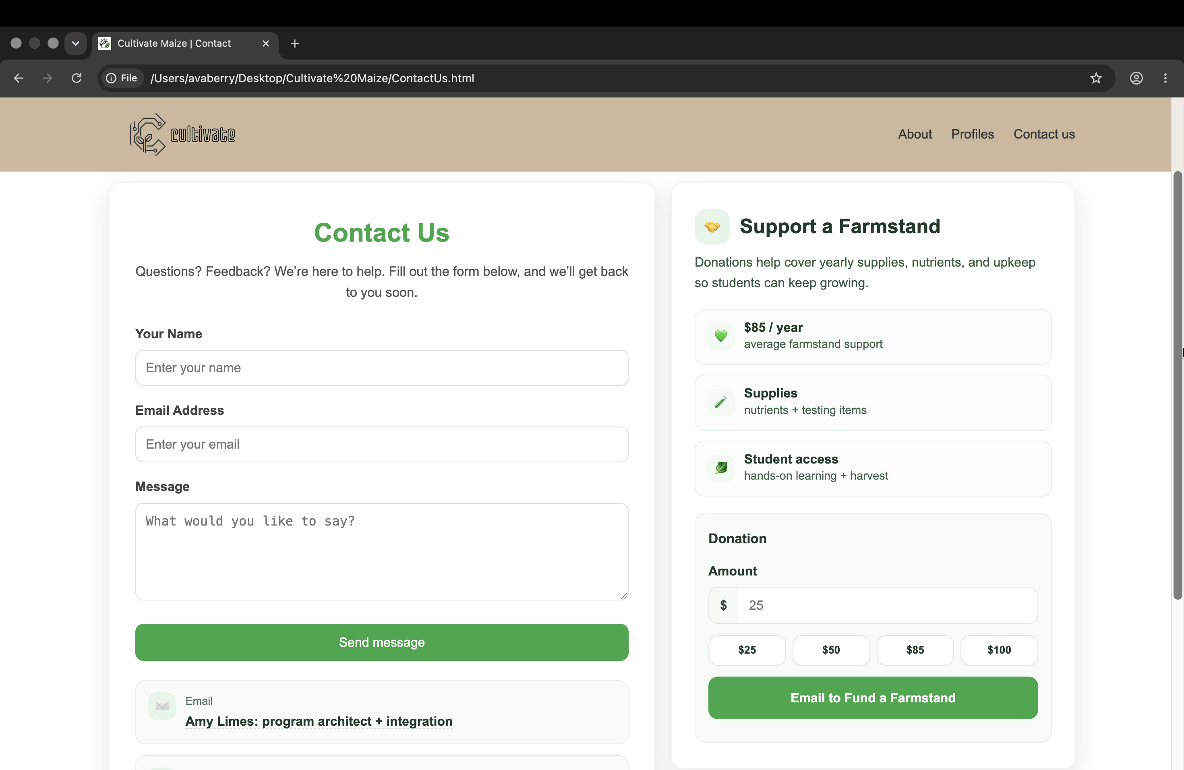The image size is (1184, 770).
Task: Go back with the browser back arrow
Action: (19, 78)
